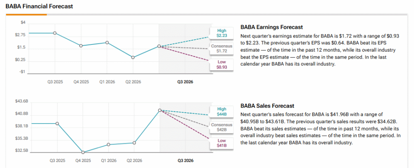Click the High $2.23 earnings label
This screenshot has height=168, width=414.
click(221, 33)
